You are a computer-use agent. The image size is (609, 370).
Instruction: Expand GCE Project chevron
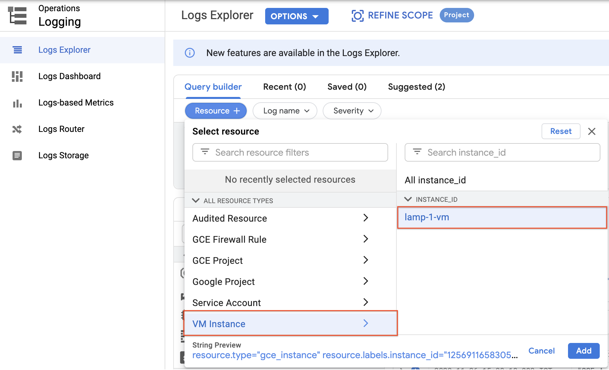pos(366,260)
